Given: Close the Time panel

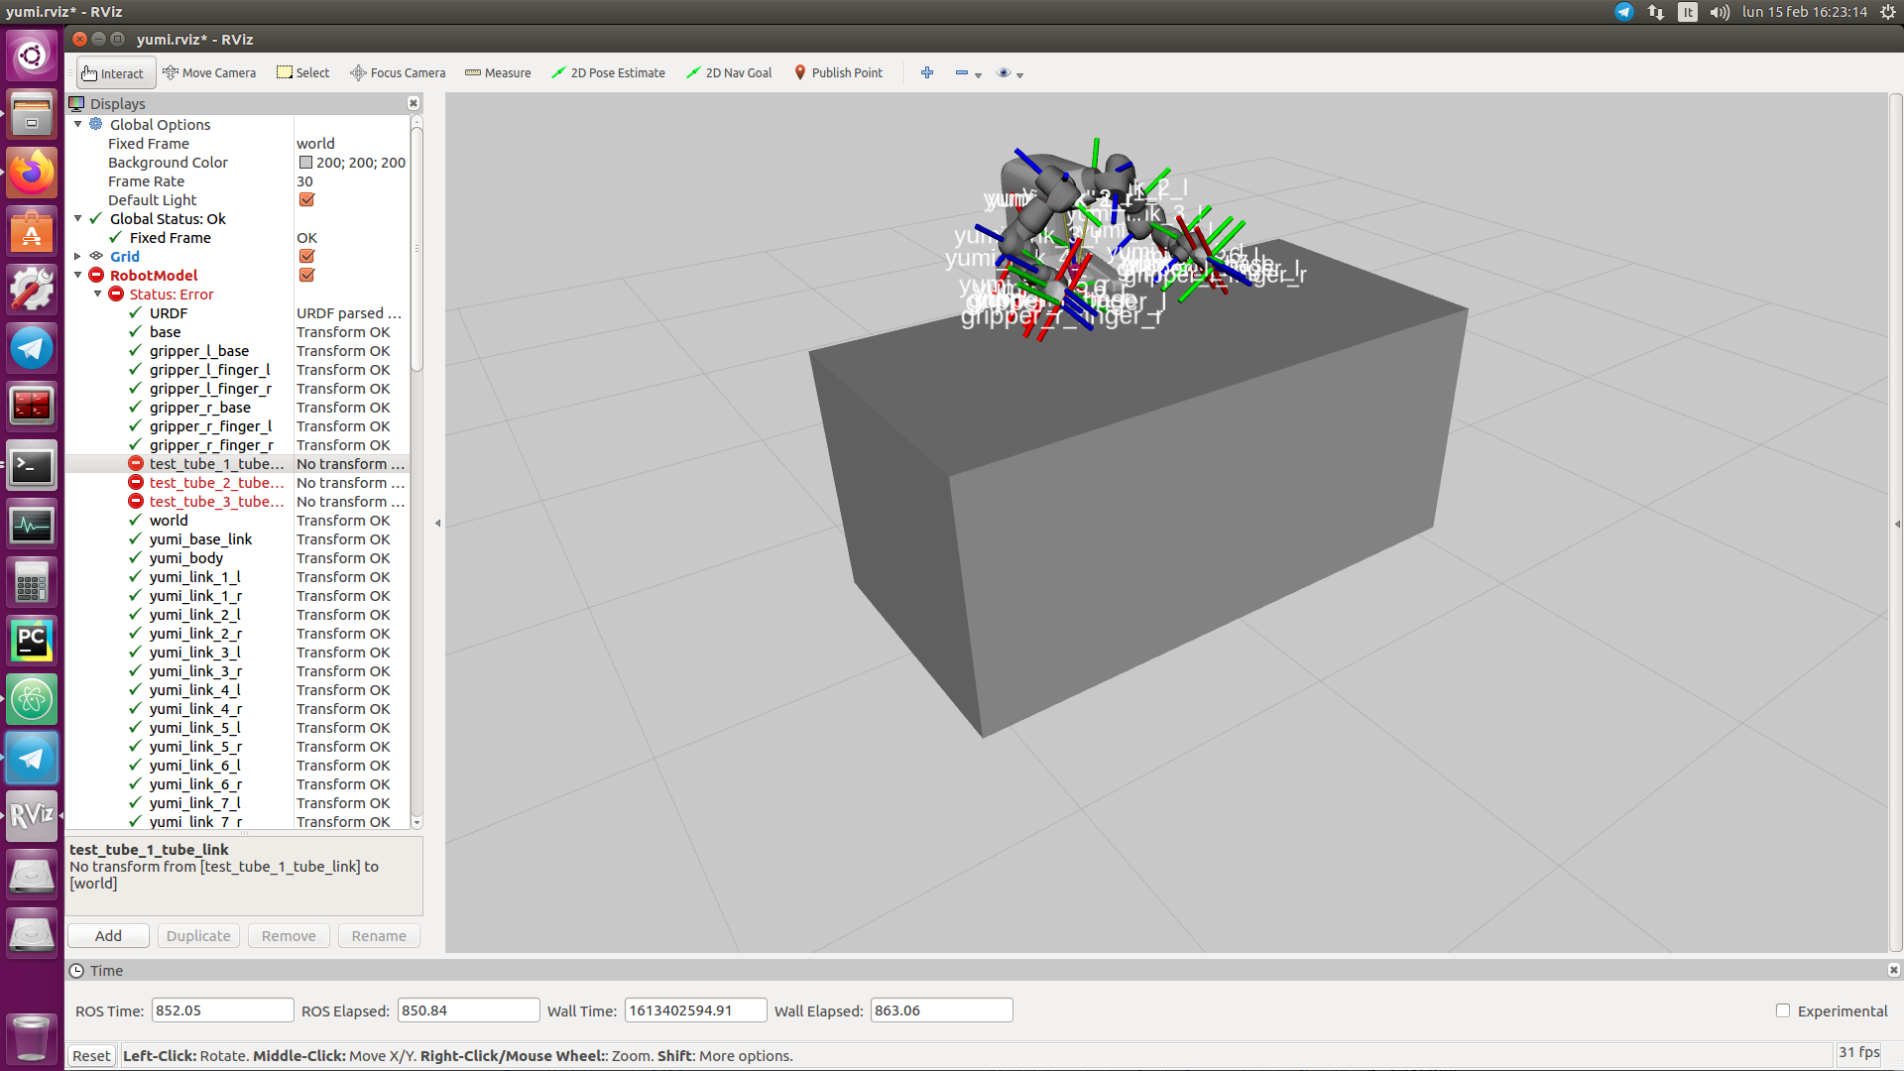Looking at the screenshot, I should 1893,970.
